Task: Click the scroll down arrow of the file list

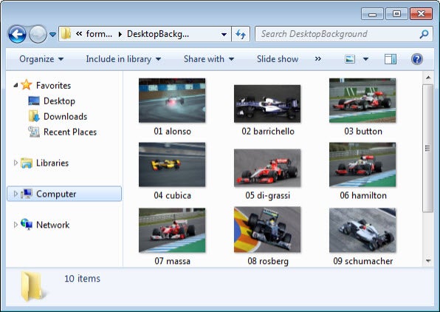Action: 428,261
